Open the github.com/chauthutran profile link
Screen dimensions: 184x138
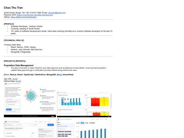(x=24, y=17)
